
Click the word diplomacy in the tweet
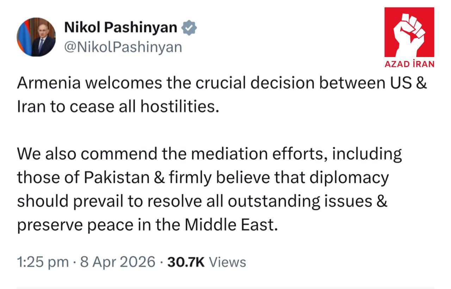point(349,178)
